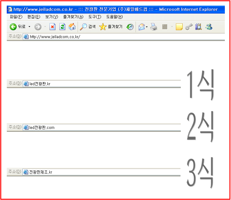Open the Back button history dropdown
This screenshot has height=200, width=231.
click(29, 27)
